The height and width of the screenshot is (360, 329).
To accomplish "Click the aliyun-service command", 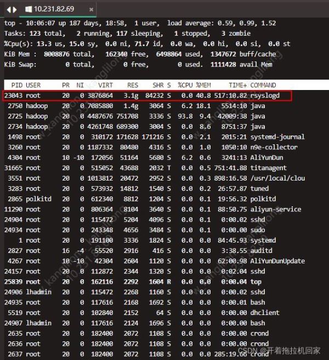I will (x=276, y=209).
